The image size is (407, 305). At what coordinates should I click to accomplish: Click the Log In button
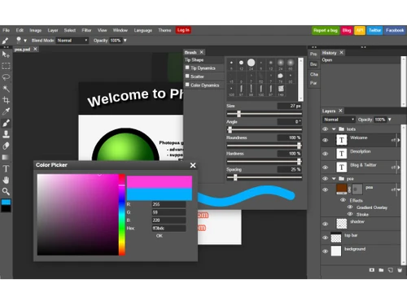[x=183, y=30]
